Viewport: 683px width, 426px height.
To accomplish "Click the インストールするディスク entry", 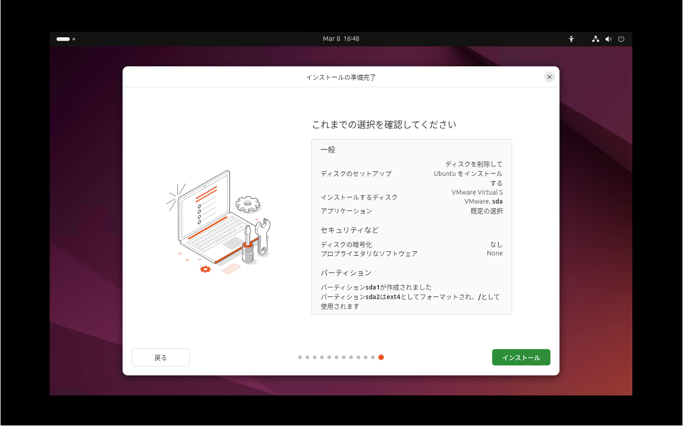I will [x=359, y=197].
